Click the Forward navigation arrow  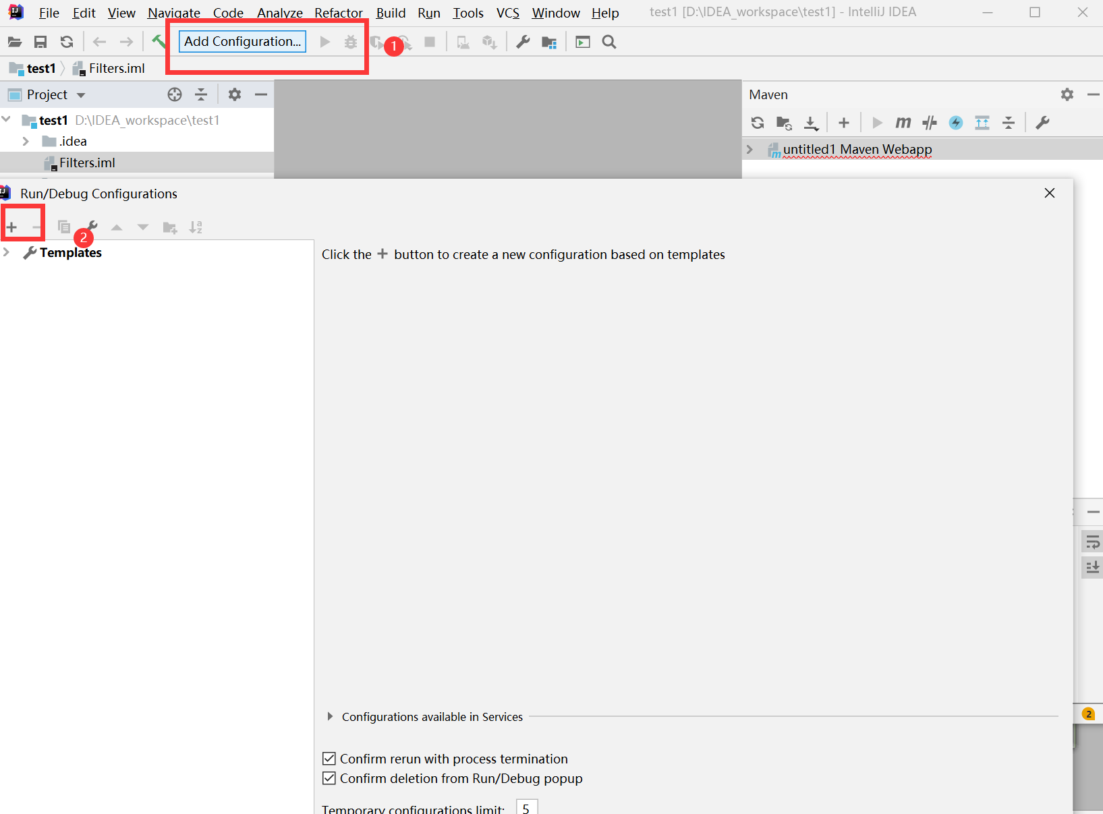coord(126,42)
